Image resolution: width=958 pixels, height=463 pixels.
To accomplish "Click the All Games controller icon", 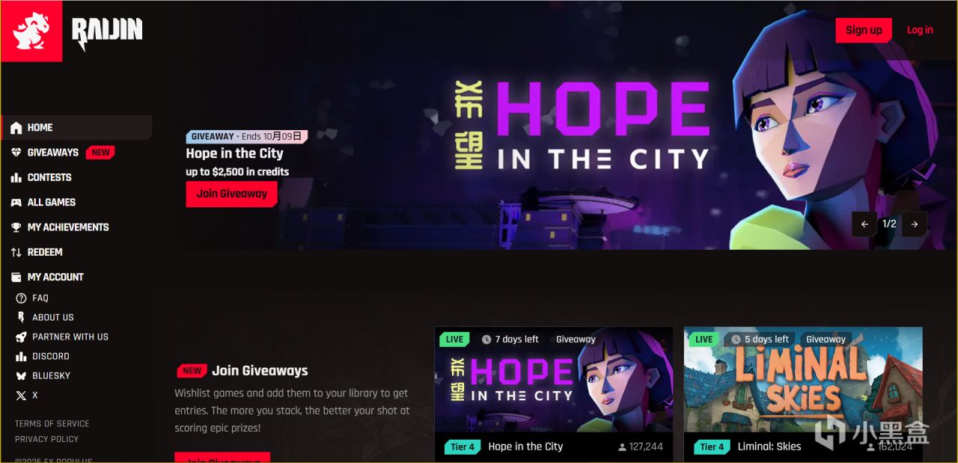I will point(16,203).
